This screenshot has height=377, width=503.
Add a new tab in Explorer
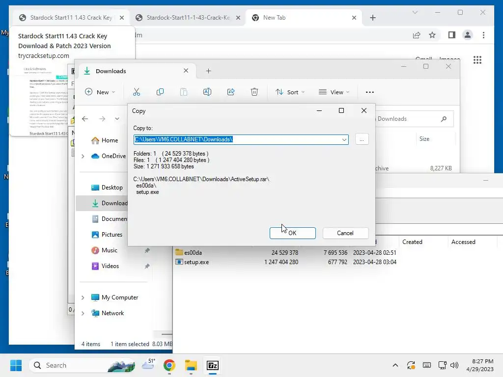point(208,71)
